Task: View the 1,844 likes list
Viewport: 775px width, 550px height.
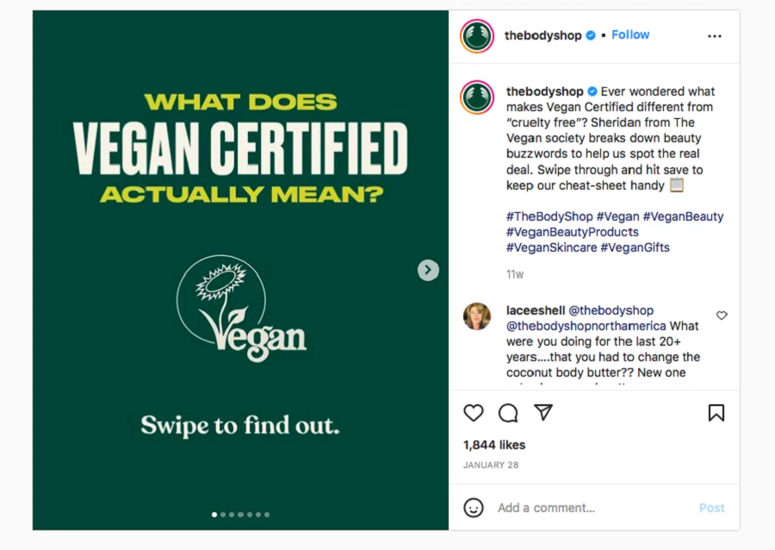Action: pos(494,445)
